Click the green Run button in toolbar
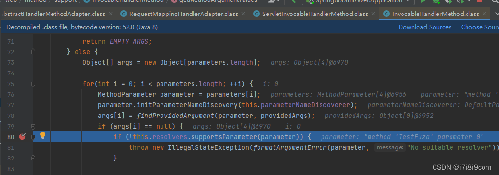This screenshot has width=499, height=175. (423, 1)
